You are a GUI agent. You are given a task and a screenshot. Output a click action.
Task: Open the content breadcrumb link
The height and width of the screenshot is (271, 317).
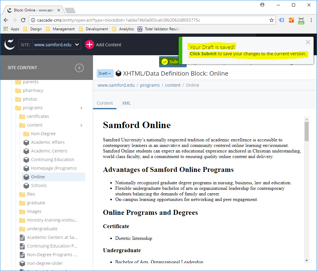tap(173, 85)
